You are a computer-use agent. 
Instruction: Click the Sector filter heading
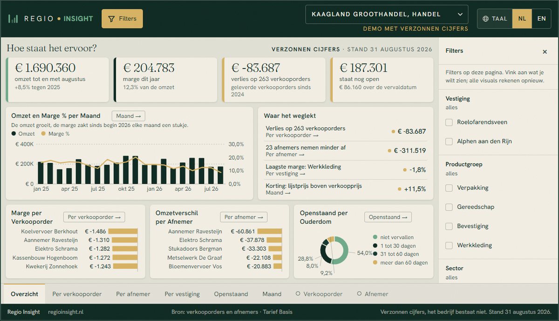[454, 268]
